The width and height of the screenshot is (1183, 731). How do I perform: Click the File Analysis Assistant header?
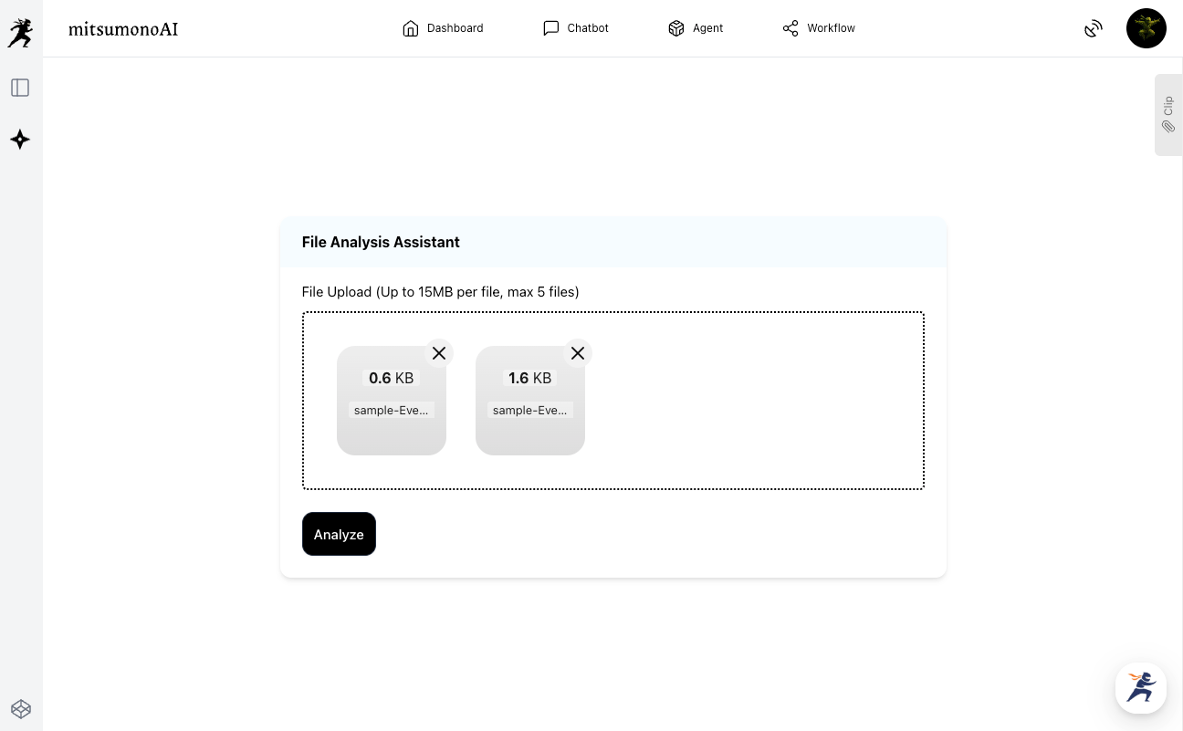381,242
